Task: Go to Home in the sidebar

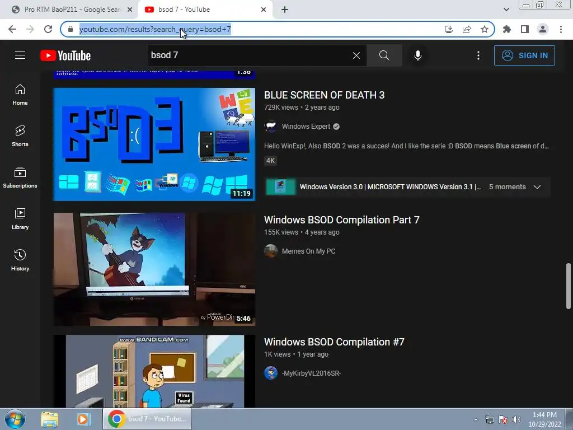Action: (20, 95)
